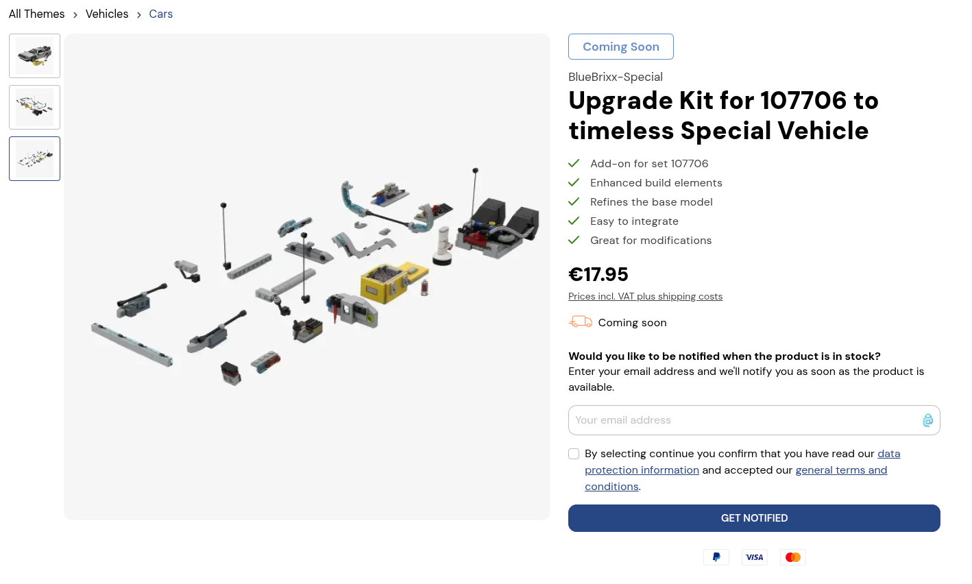Click the breadcrumb chevron after Vehicles
The image size is (972, 584).
(x=139, y=14)
